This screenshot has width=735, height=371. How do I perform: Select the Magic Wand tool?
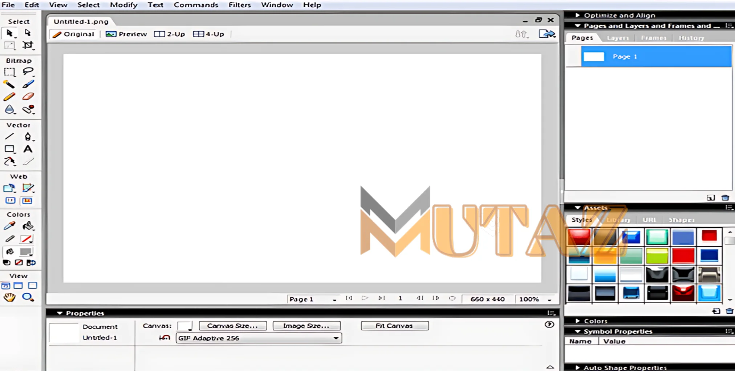click(x=9, y=84)
